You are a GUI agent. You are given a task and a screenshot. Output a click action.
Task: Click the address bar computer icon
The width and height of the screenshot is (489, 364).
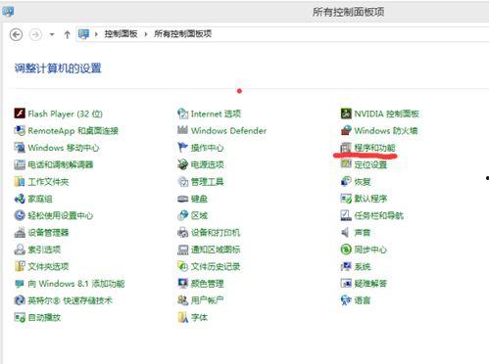tap(83, 34)
